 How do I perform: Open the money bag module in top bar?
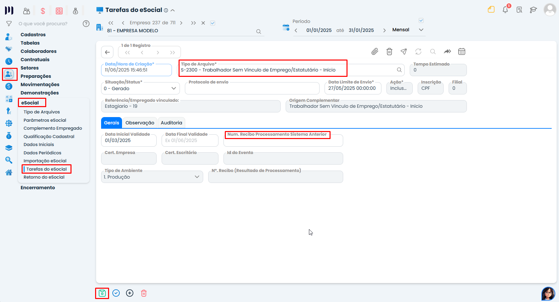pyautogui.click(x=75, y=11)
